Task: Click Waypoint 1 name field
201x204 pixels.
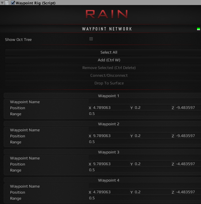Action: [145, 102]
